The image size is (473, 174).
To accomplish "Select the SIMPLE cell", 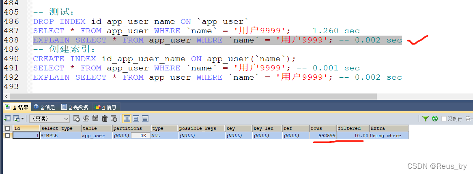I will pos(60,136).
